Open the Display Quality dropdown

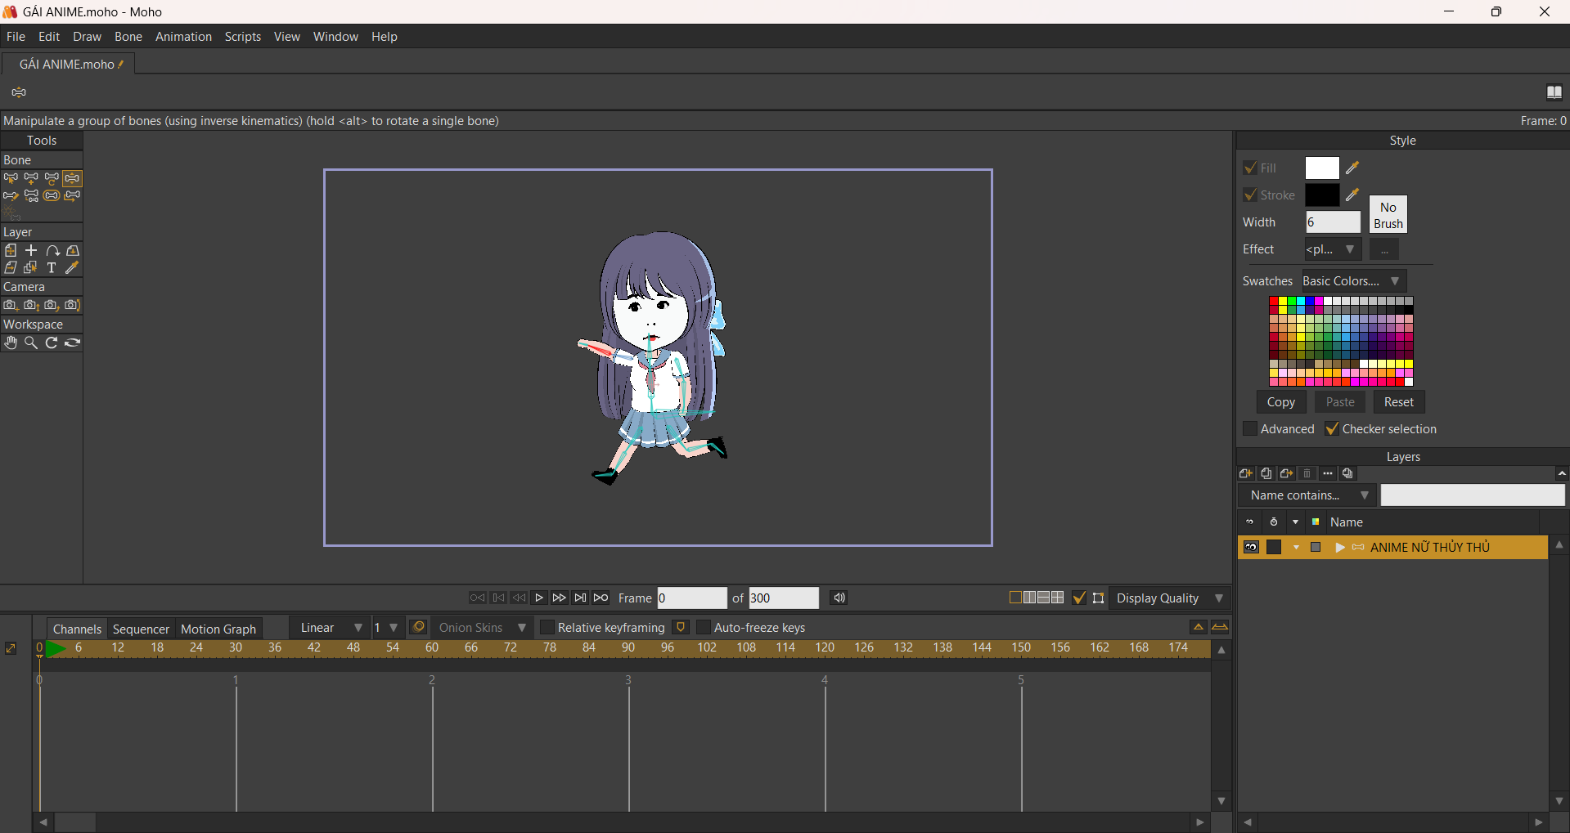click(x=1170, y=598)
